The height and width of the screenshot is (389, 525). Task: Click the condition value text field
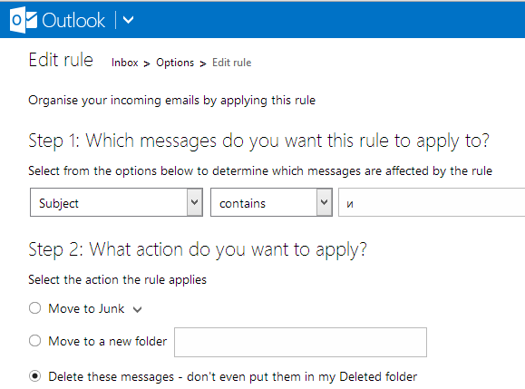432,202
